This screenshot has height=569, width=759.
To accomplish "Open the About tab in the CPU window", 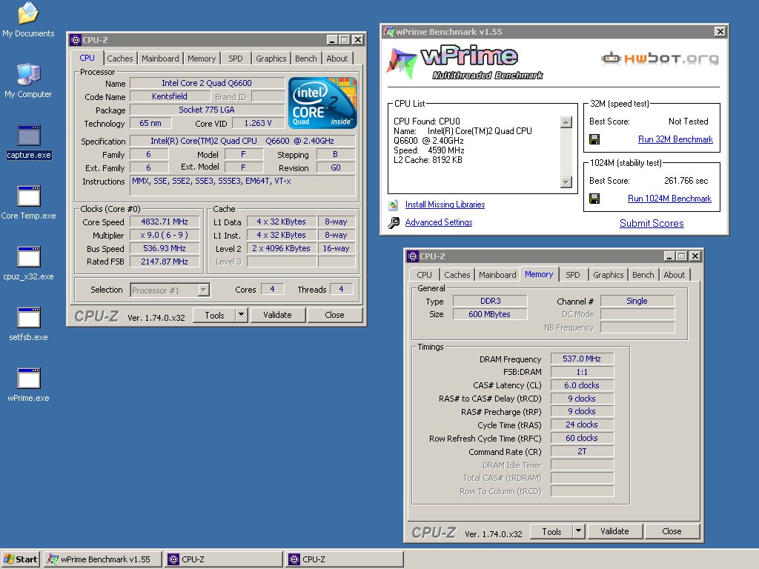I will tap(337, 59).
